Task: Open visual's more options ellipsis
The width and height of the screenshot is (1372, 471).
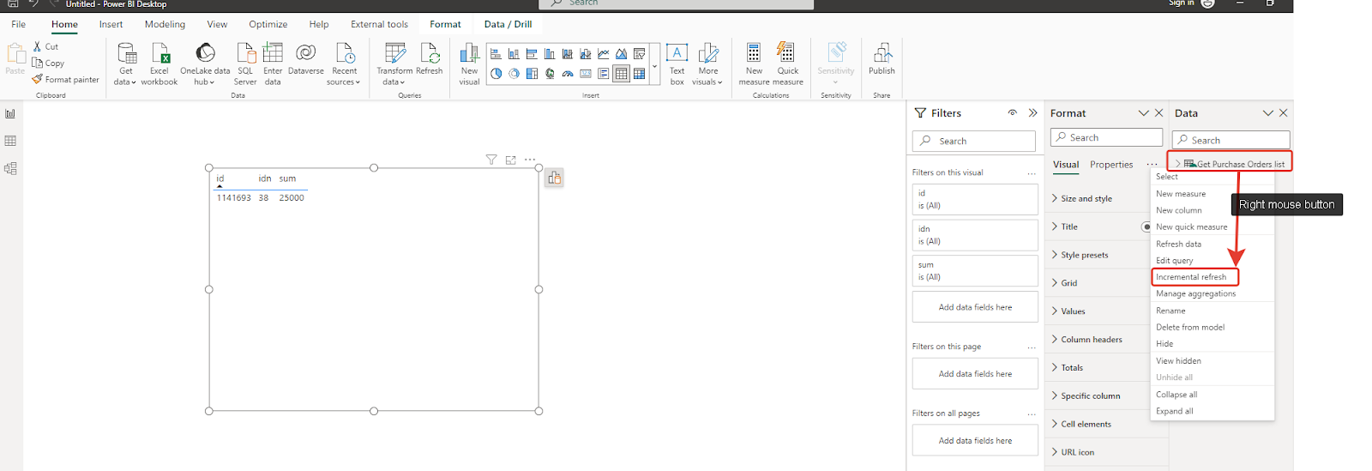Action: [530, 160]
